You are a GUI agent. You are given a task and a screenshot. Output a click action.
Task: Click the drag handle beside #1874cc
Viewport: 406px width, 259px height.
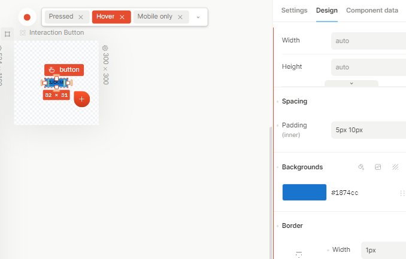tap(402, 193)
